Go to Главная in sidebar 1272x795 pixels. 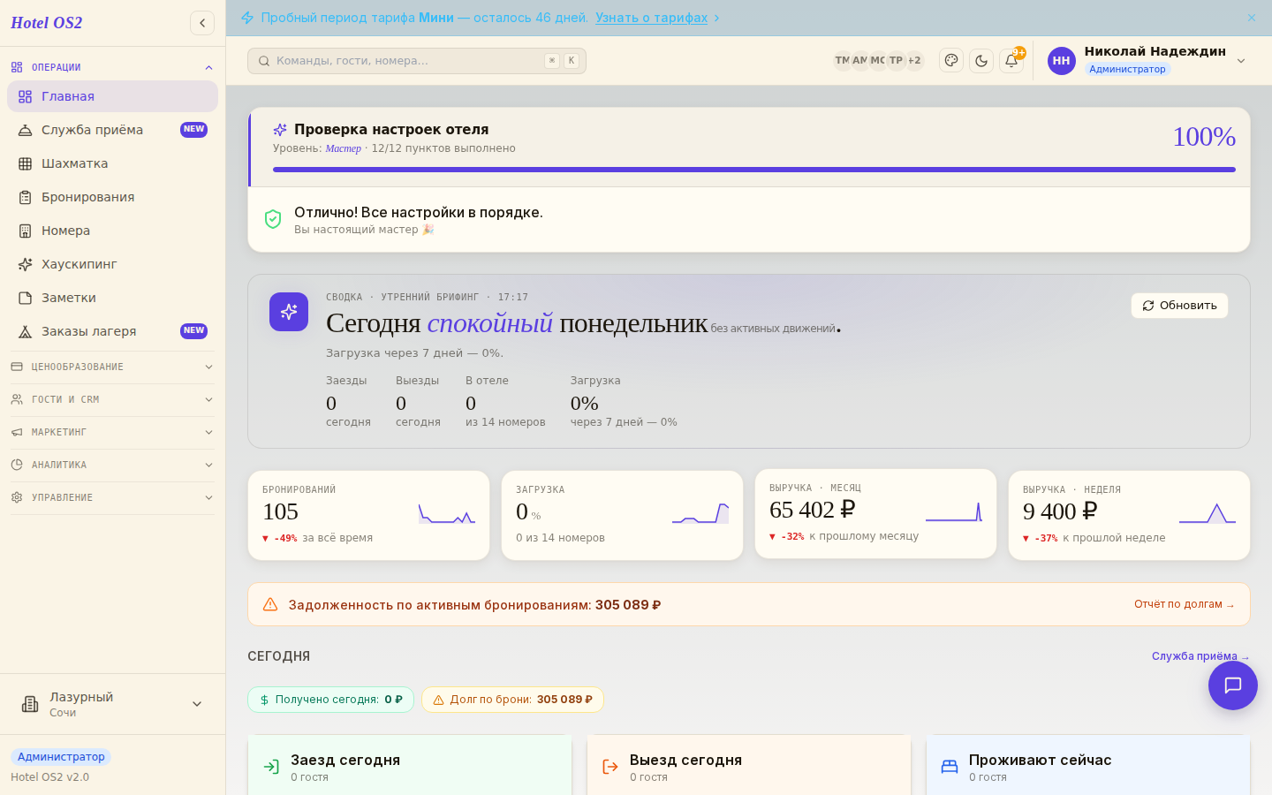112,96
